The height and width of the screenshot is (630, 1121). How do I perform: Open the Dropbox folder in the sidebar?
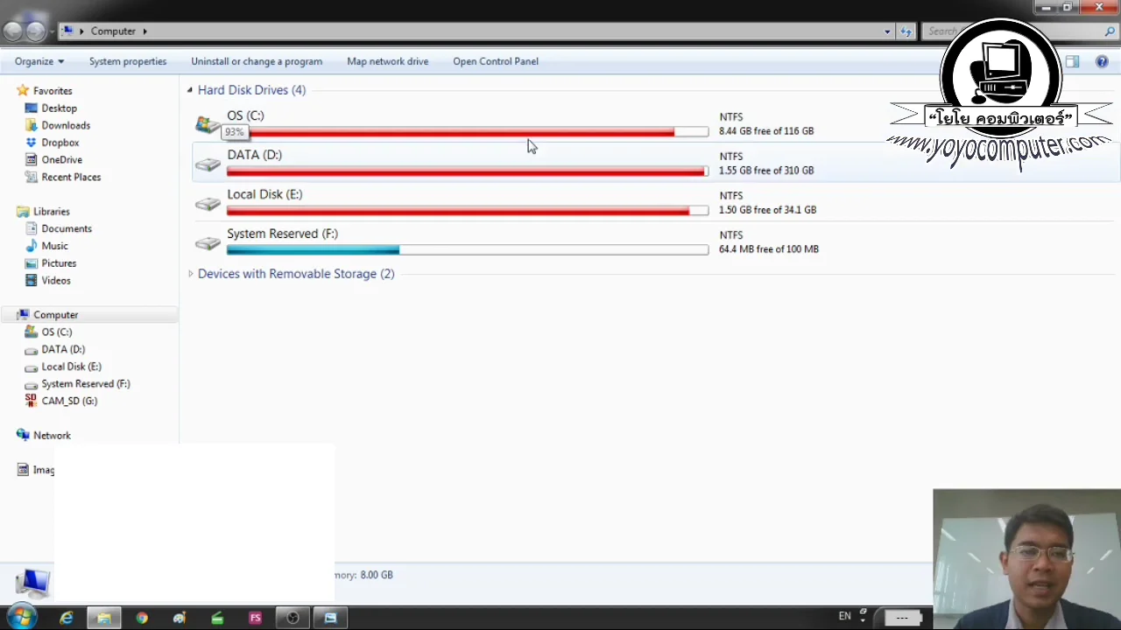tap(60, 142)
